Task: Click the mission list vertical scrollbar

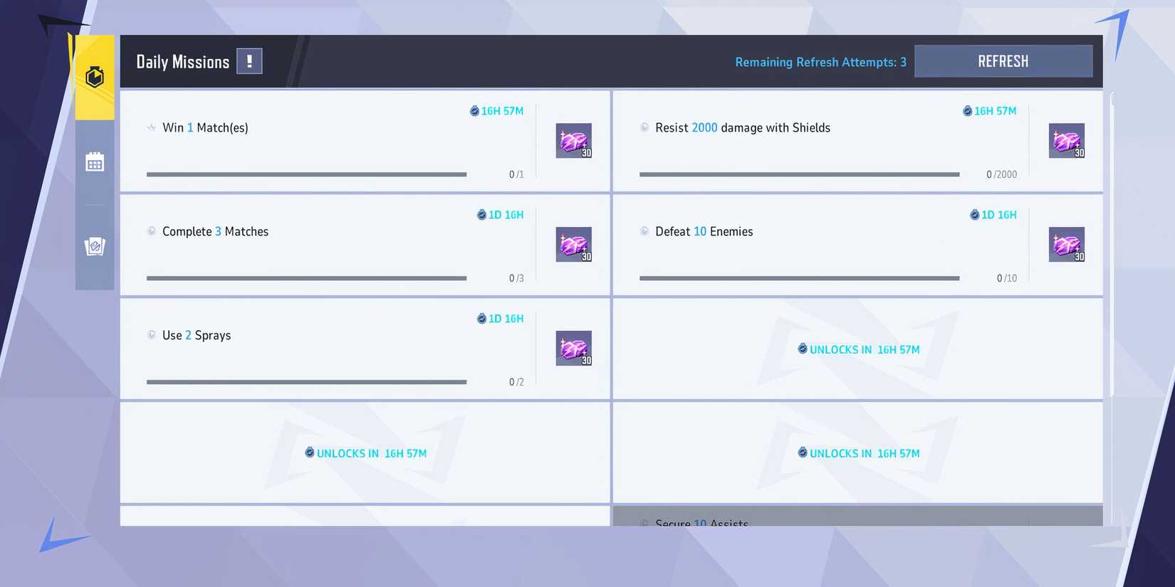Action: 1112,242
